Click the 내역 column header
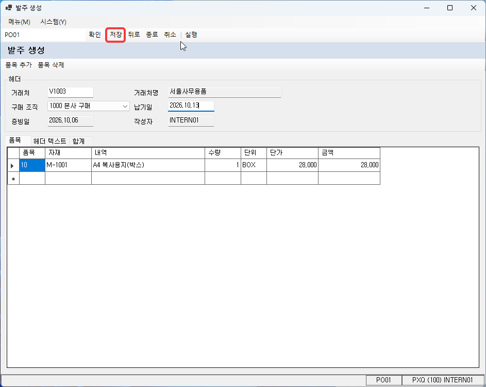 click(x=148, y=153)
